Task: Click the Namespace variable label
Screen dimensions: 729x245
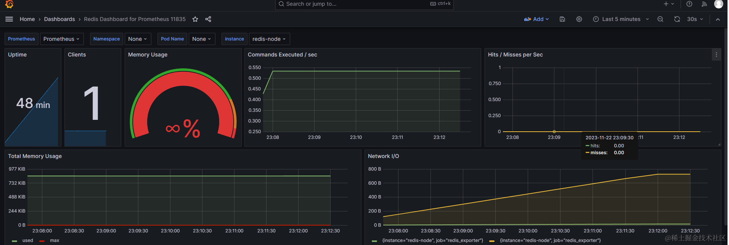Action: coord(106,39)
